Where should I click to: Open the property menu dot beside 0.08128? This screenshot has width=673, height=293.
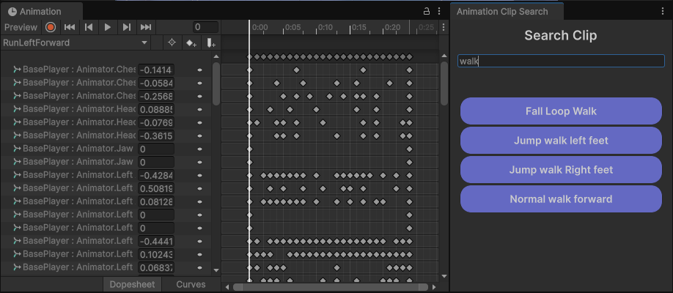(x=199, y=201)
